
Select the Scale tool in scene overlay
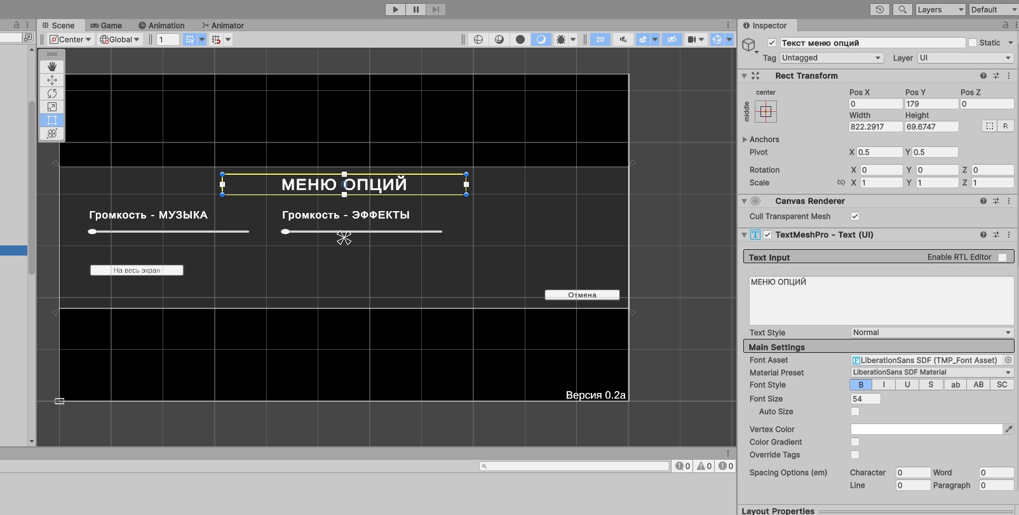coord(52,106)
